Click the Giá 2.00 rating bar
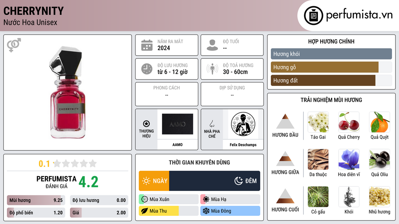Screen dimensions: 399x224 pyautogui.click(x=99, y=213)
